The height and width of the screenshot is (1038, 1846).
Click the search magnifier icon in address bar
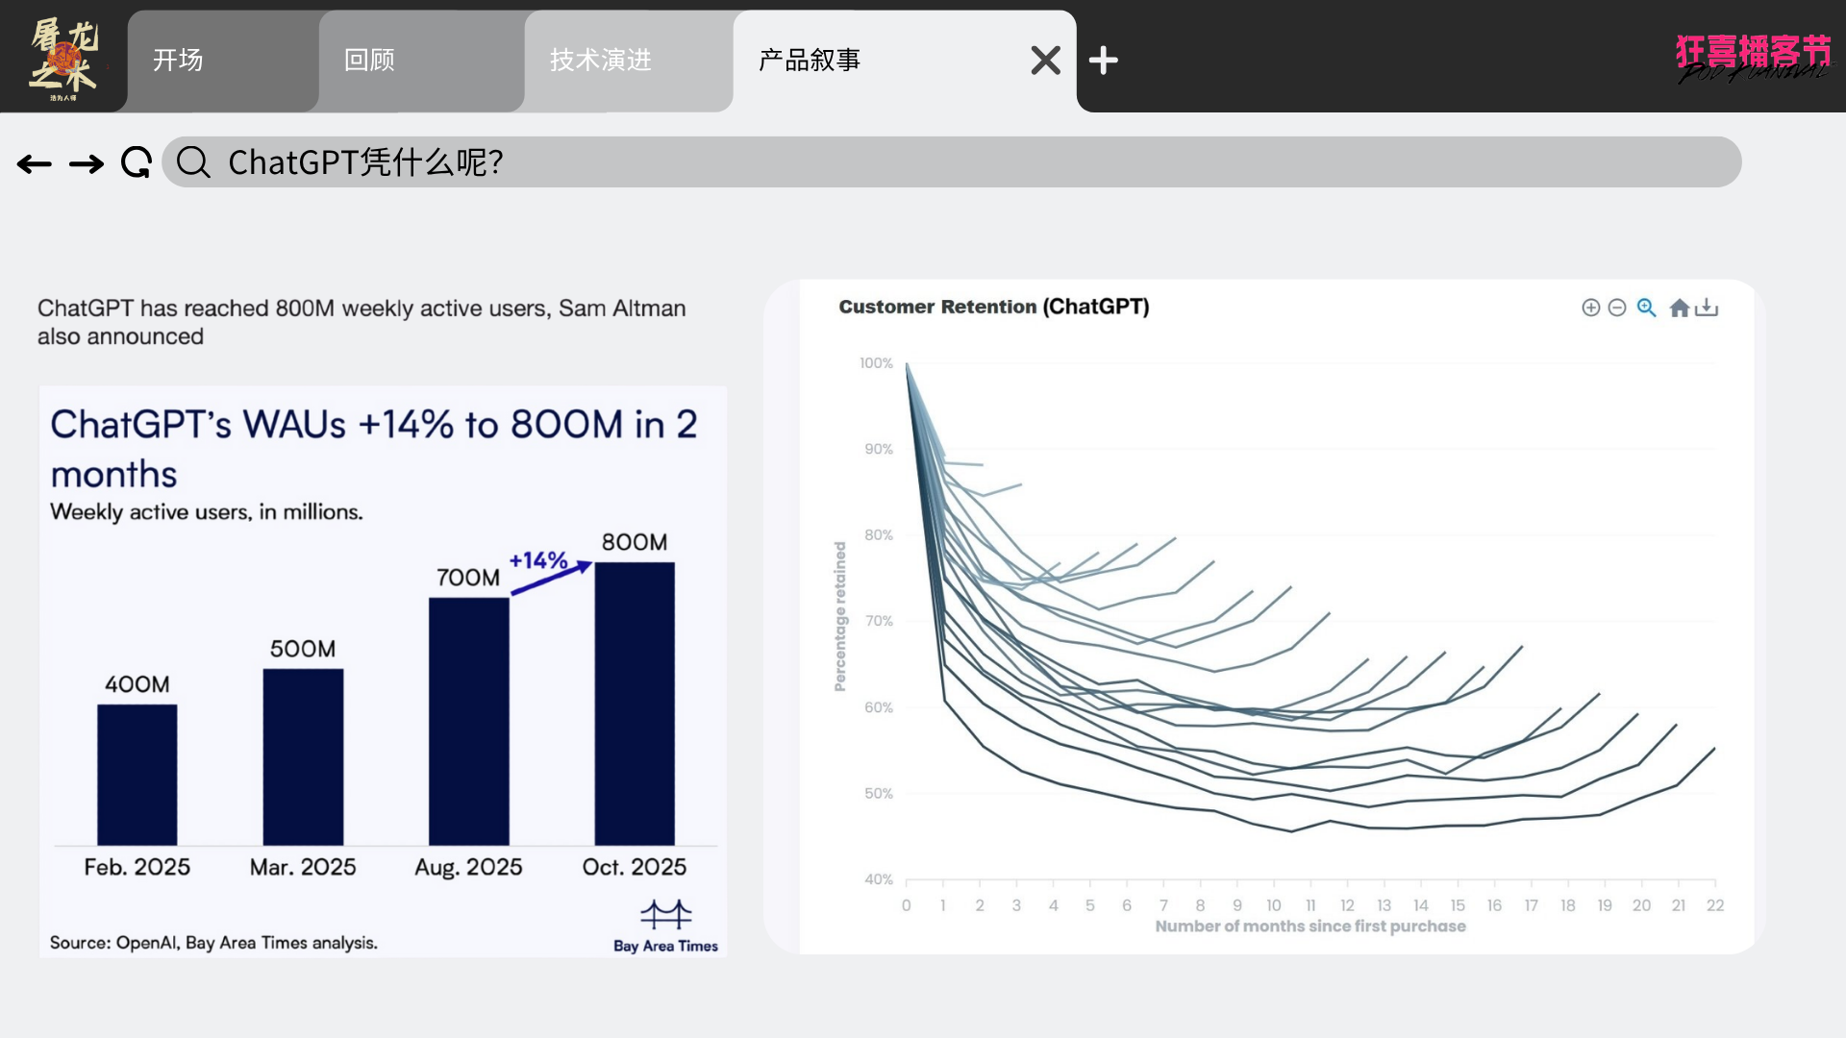tap(193, 162)
